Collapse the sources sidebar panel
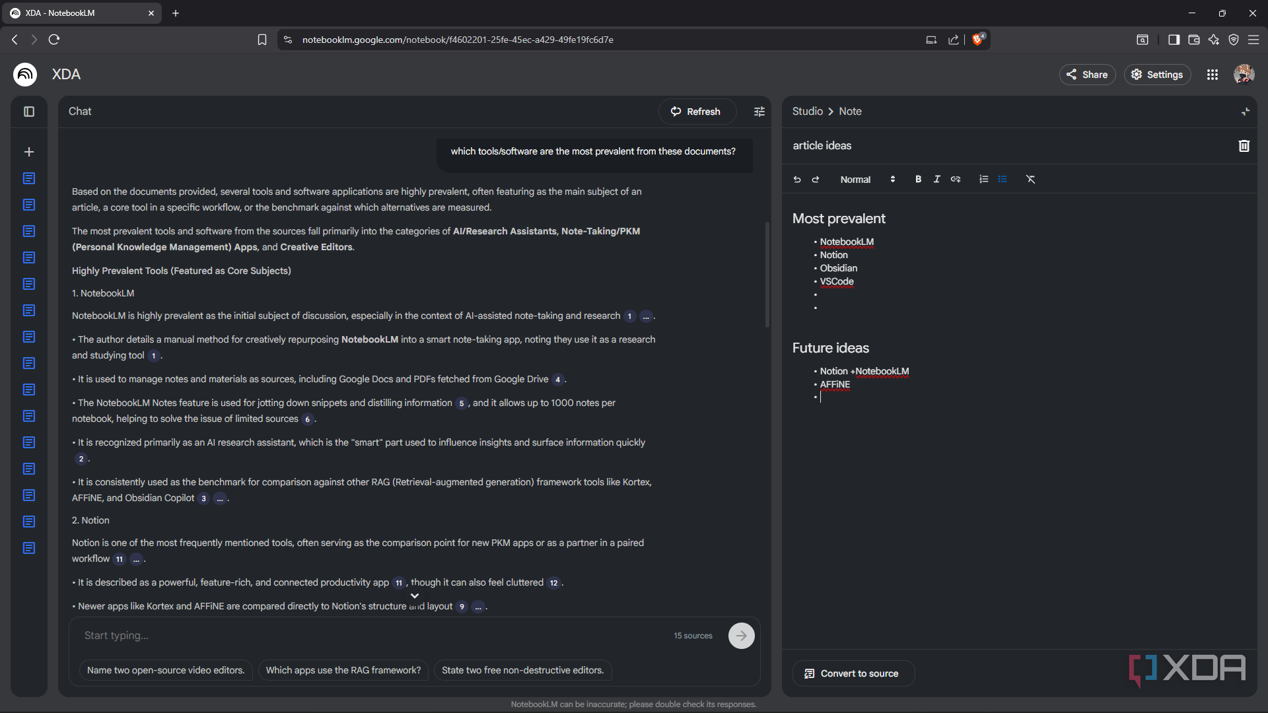This screenshot has height=713, width=1268. 29,112
